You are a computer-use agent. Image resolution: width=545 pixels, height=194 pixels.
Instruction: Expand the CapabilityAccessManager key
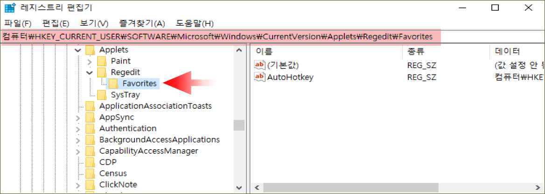click(x=78, y=151)
